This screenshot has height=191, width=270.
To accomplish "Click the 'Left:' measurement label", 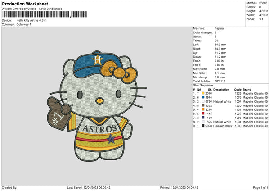I will tap(196, 45).
